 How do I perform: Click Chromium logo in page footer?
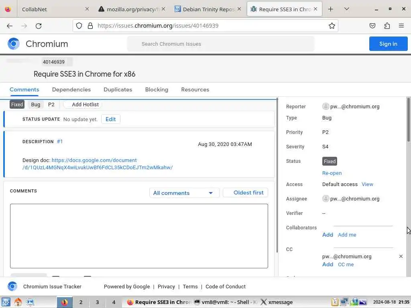[x=12, y=286]
